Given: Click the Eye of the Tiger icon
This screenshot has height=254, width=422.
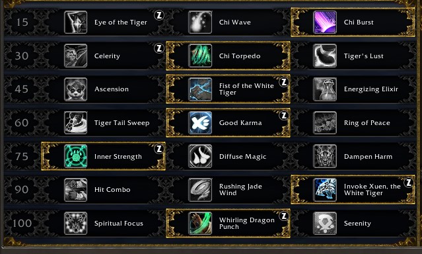Looking at the screenshot, I should click(x=76, y=22).
